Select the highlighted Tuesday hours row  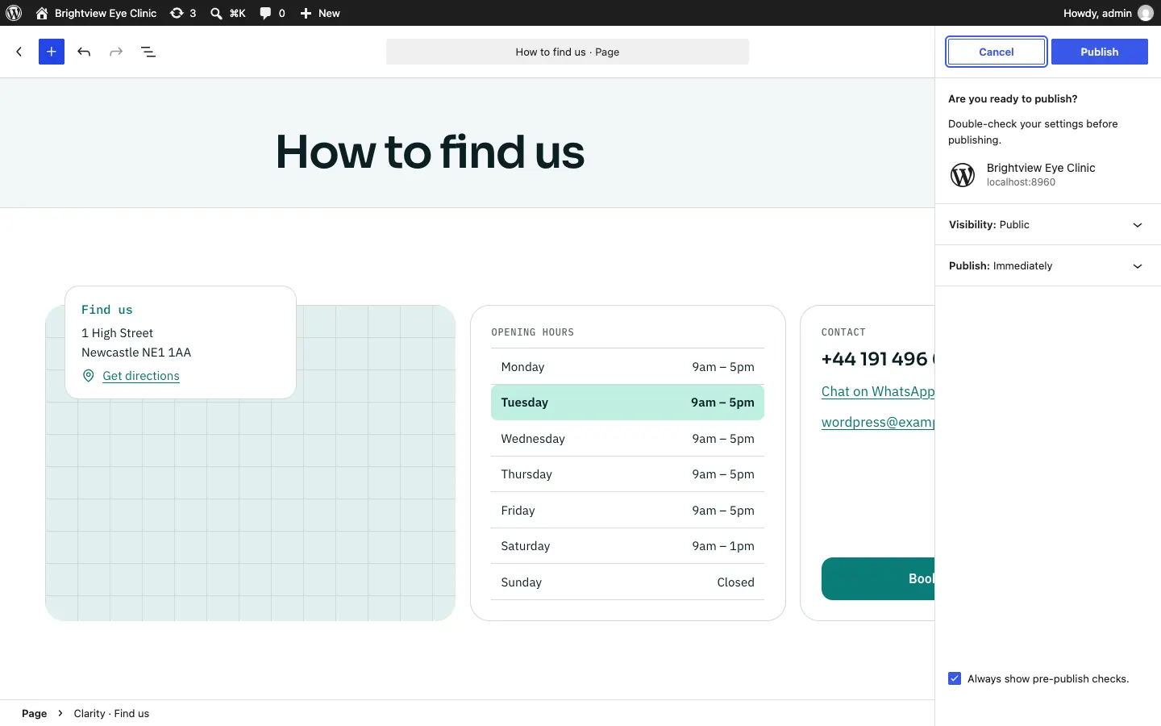627,403
